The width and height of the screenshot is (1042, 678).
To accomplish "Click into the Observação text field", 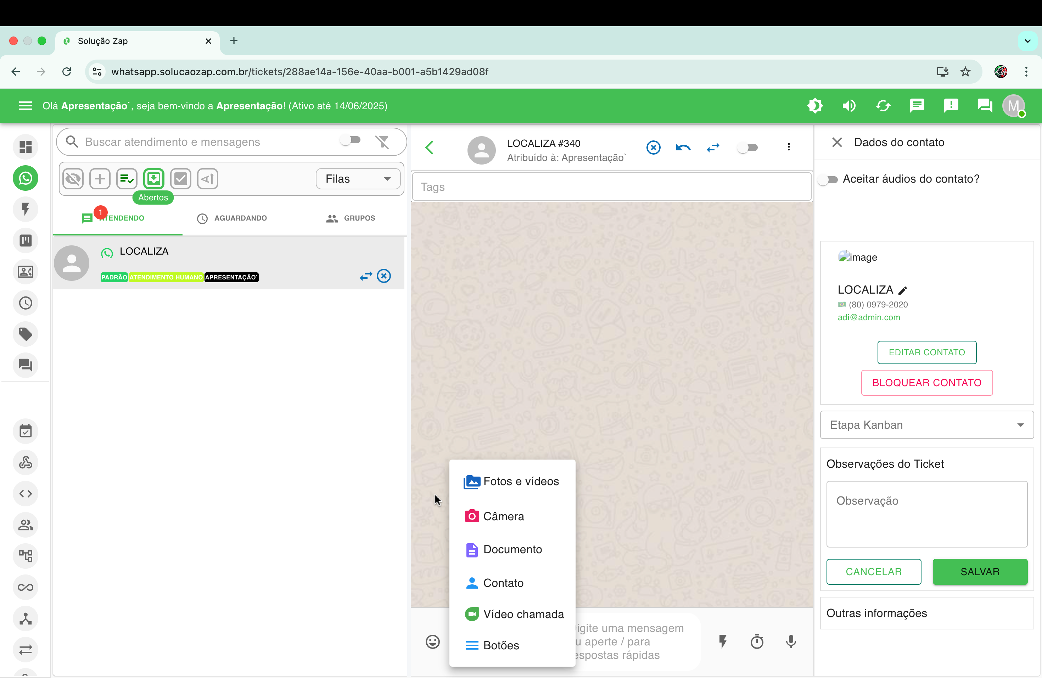I will [926, 514].
